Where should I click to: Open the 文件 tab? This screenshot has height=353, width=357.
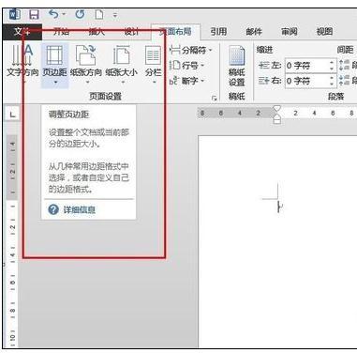[22, 32]
